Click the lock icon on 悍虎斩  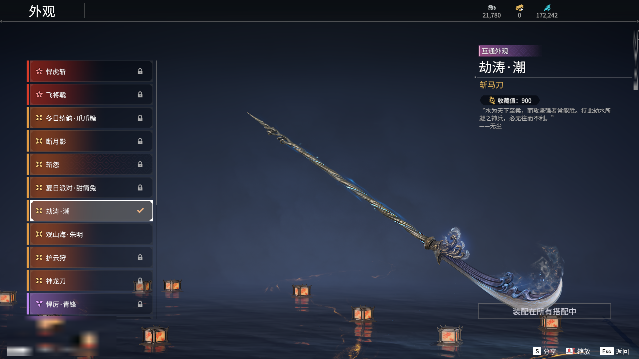pos(140,71)
